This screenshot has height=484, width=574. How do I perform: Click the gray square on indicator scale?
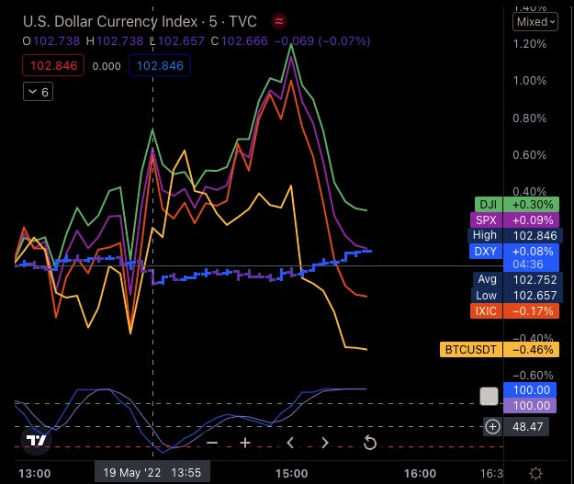(489, 396)
